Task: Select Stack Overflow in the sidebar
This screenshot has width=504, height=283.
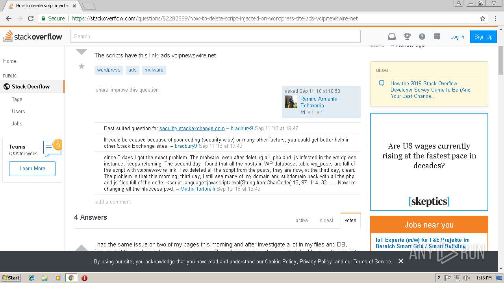Action: click(x=32, y=86)
